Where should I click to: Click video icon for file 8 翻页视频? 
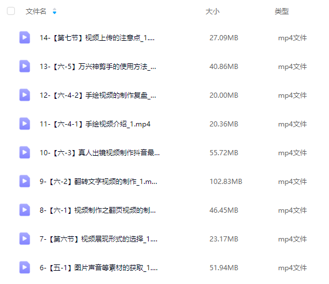[25, 210]
